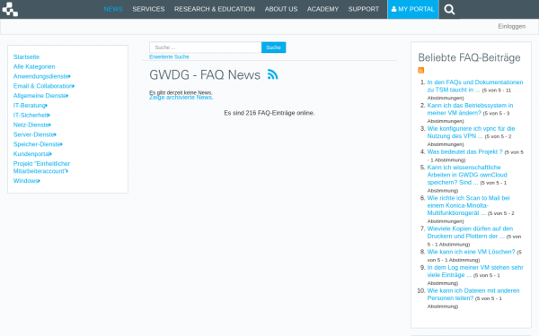
Task: Expand the IT-Beratung category
Action: [x=31, y=105]
